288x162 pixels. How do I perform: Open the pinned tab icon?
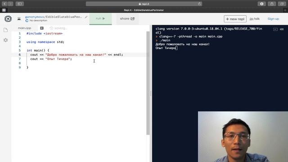pos(4,10)
